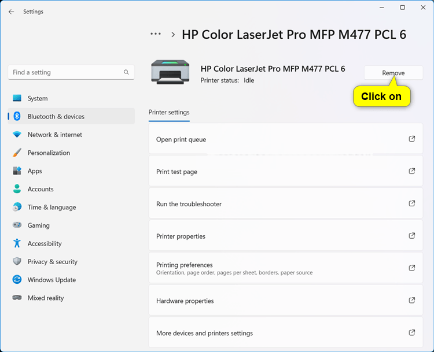Click the System monitor icon
Image resolution: width=434 pixels, height=352 pixels.
tap(17, 98)
